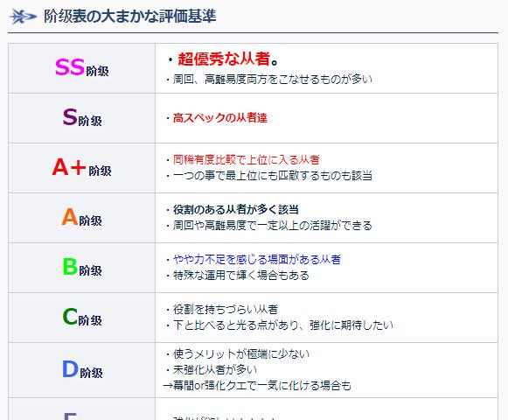The height and width of the screenshot is (420, 508).
Task: Select the blue D階級 tier label
Action: 82,370
